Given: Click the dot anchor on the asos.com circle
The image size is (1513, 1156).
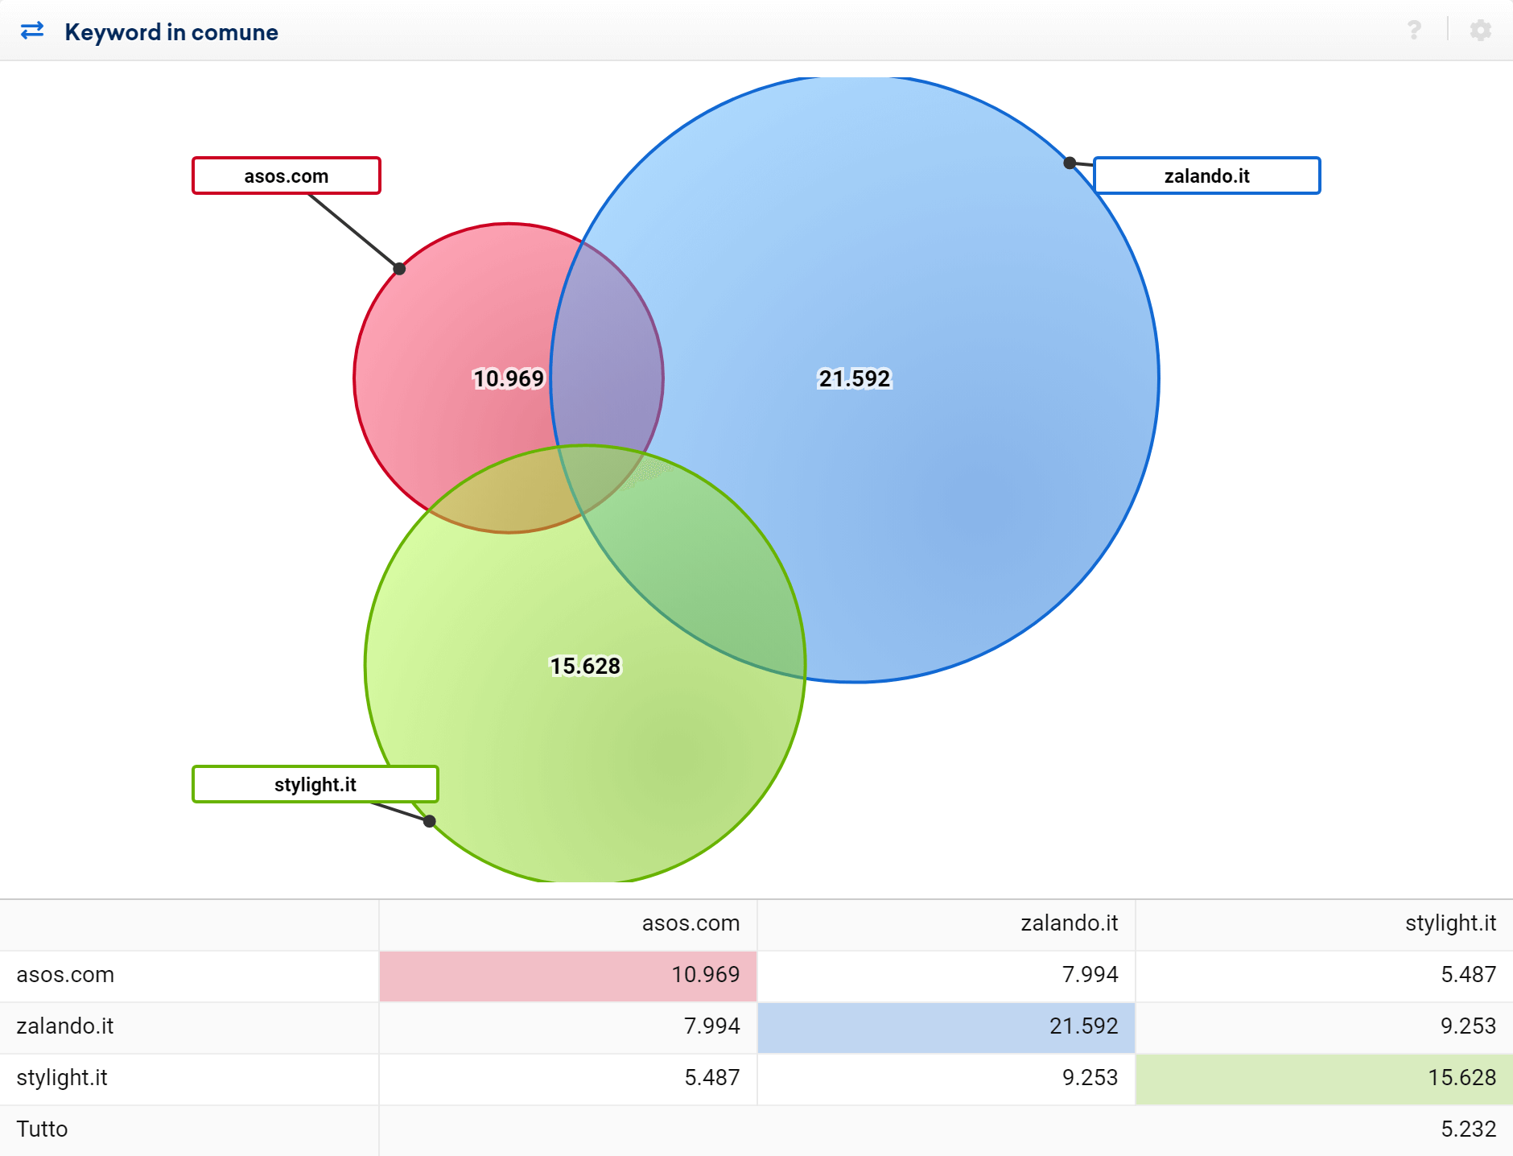Looking at the screenshot, I should [399, 269].
